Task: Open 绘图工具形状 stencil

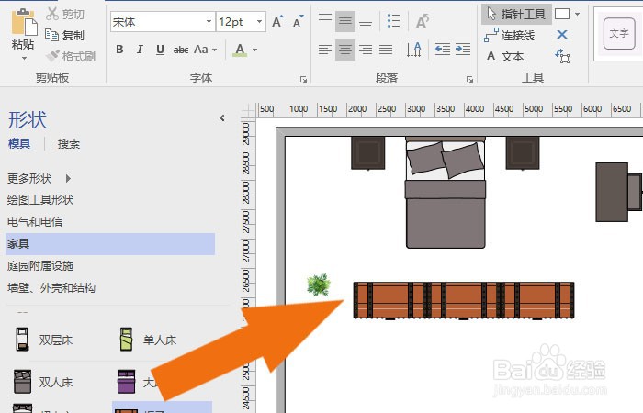Action: (x=40, y=200)
